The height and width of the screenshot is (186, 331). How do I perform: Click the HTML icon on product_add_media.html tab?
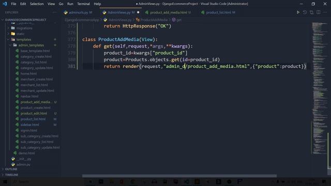click(147, 12)
